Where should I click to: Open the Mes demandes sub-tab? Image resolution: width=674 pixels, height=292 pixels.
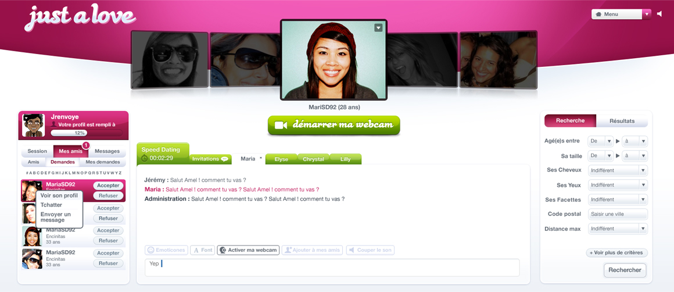103,162
